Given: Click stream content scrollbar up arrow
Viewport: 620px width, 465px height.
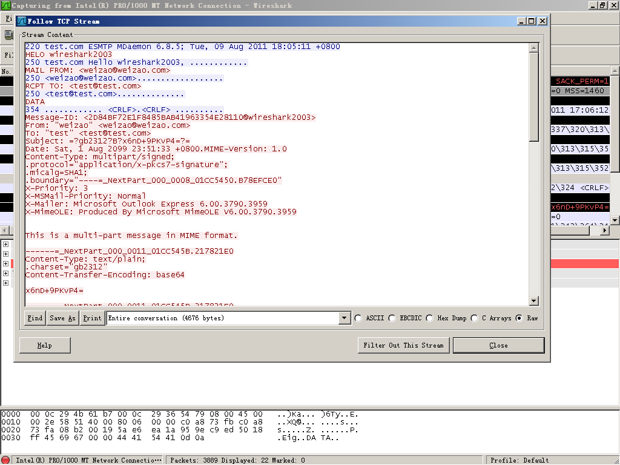Looking at the screenshot, I should [534, 48].
